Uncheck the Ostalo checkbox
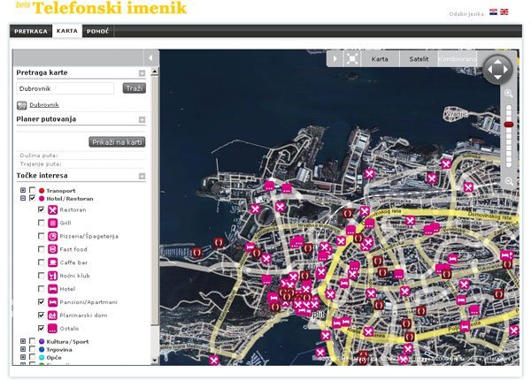Viewport: 531px width, 380px height. coord(41,328)
